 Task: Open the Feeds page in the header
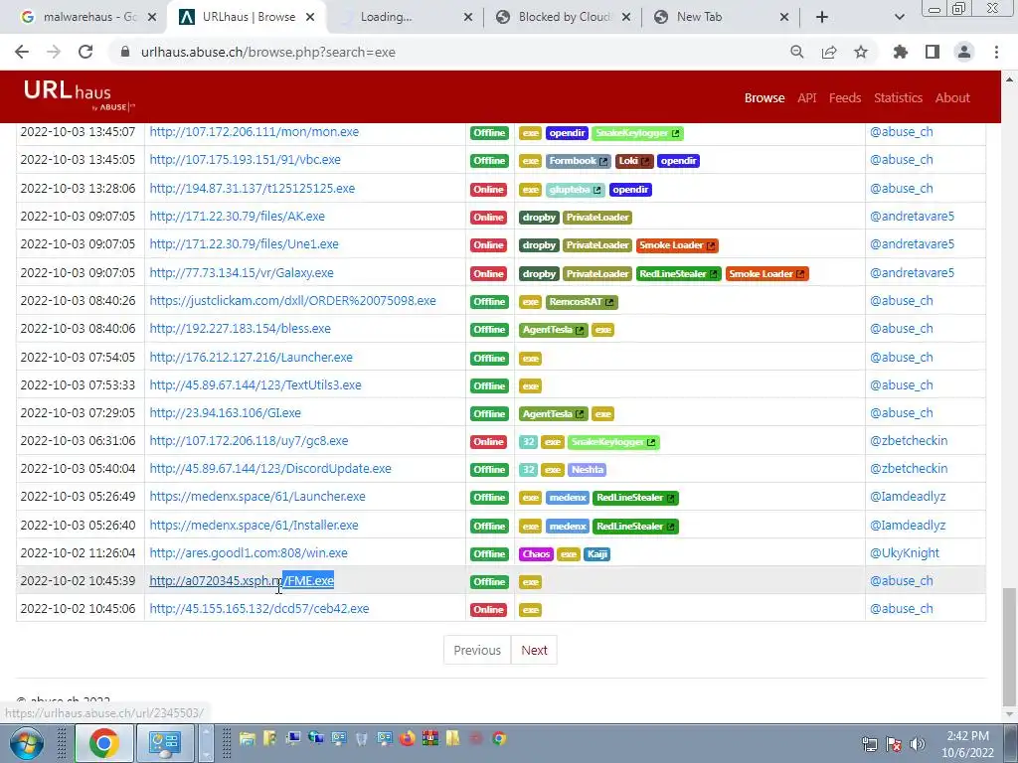pos(845,98)
